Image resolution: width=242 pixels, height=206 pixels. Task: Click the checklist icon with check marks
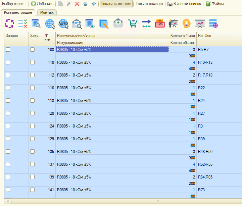(x=22, y=23)
